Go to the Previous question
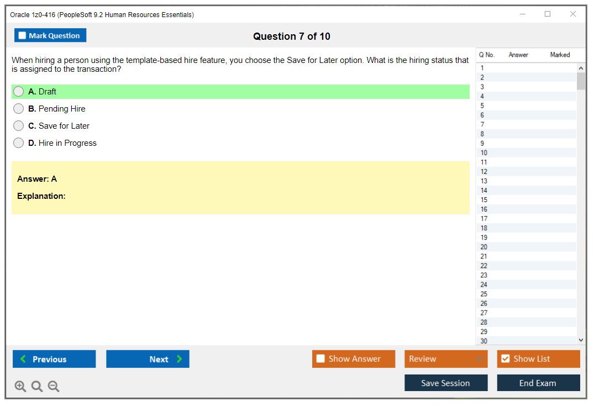Image resolution: width=594 pixels, height=406 pixels. [x=54, y=358]
